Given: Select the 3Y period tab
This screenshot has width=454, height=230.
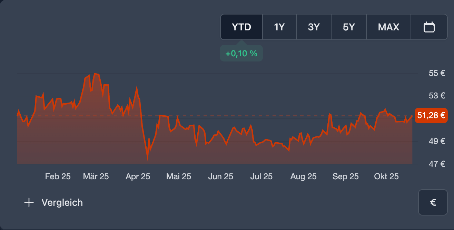Looking at the screenshot, I should 314,27.
